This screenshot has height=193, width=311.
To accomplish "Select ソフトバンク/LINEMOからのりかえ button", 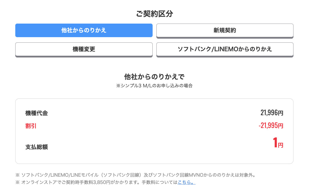I will [225, 49].
